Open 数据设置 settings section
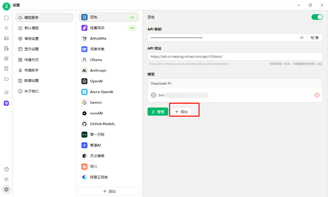The height and width of the screenshot is (197, 328). tap(45, 81)
